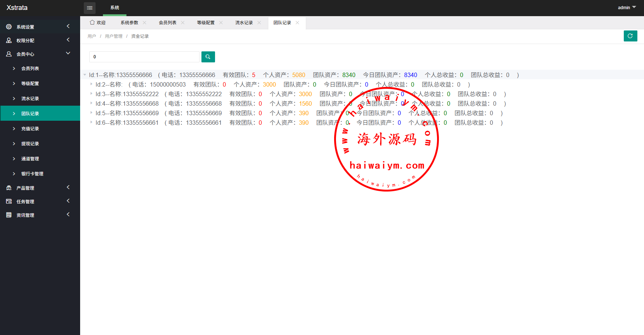The height and width of the screenshot is (335, 644).
Task: Click the green refresh icon button
Action: (x=630, y=36)
